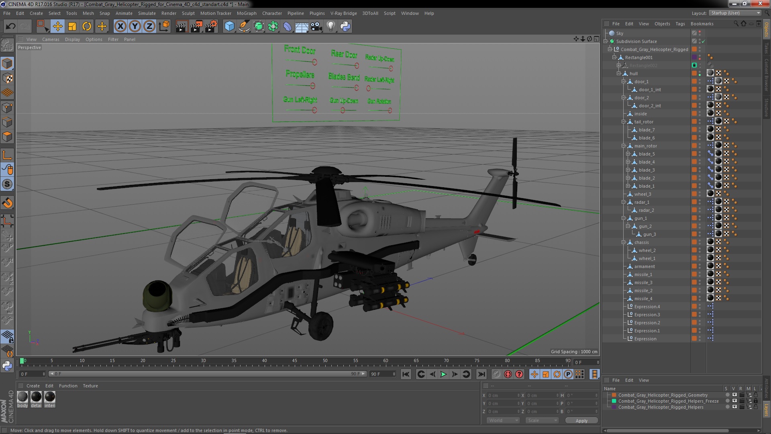Click the Apply button in coordinates panel
Screen dimensions: 771x434
581,420
